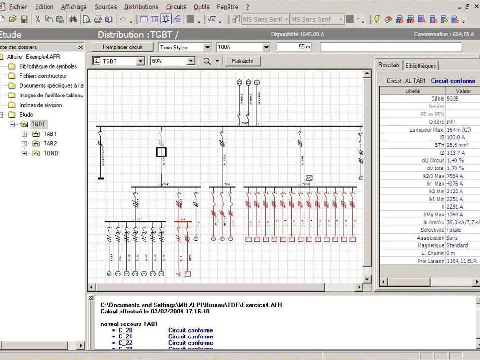Click the print preview magnifier icon
Image resolution: width=480 pixels, height=360 pixels.
[87, 19]
